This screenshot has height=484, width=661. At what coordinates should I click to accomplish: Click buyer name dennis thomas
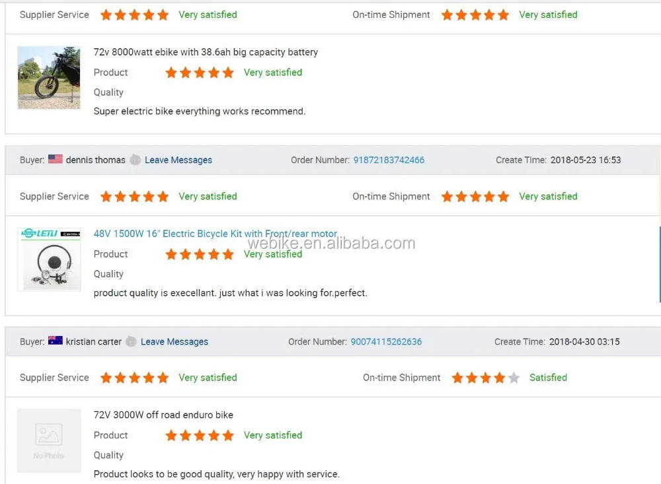95,160
